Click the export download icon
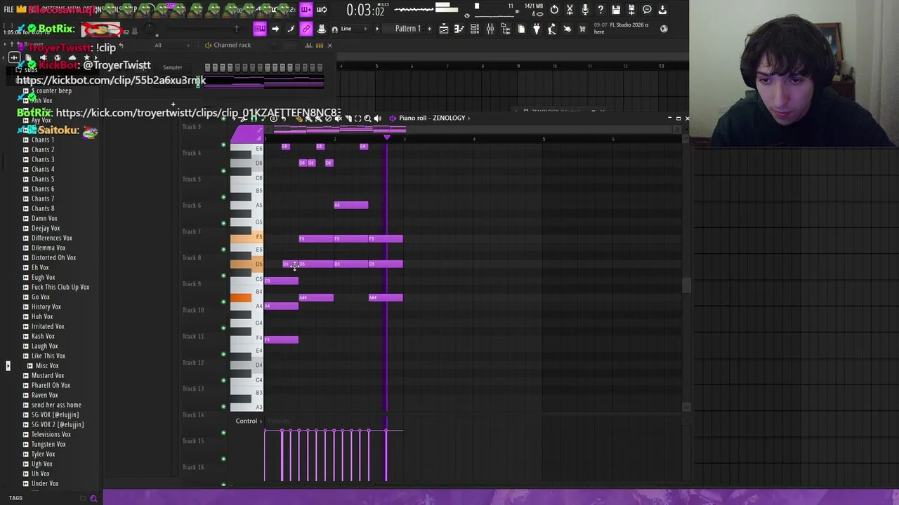 (662, 9)
